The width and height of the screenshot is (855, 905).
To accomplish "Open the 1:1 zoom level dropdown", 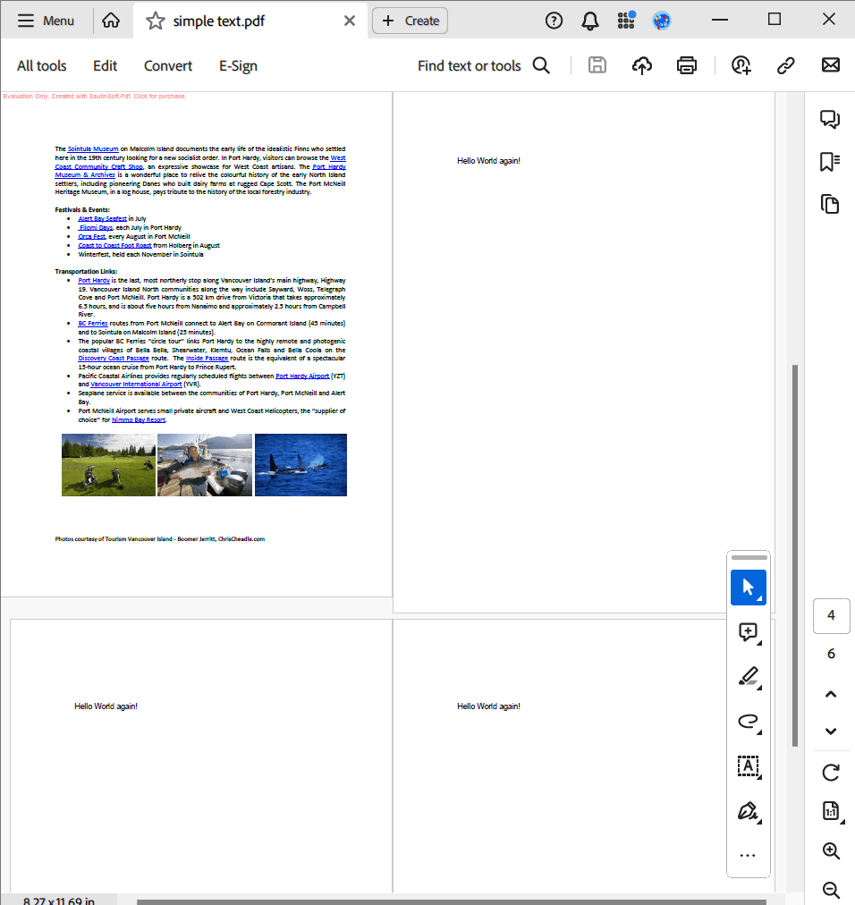I will (x=830, y=810).
